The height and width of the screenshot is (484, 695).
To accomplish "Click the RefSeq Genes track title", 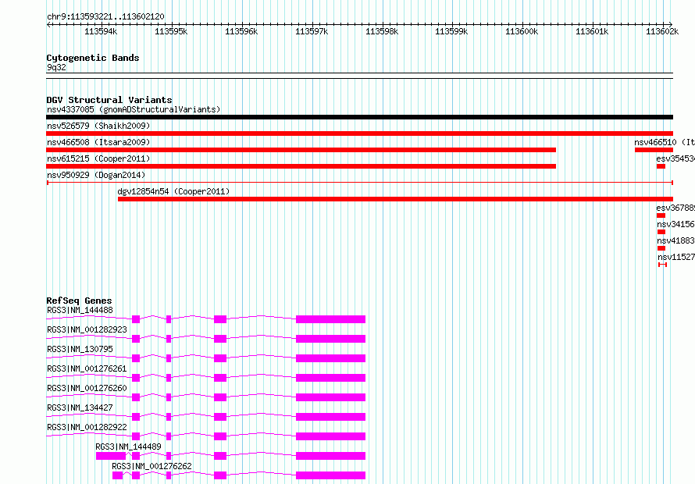I will pyautogui.click(x=79, y=301).
